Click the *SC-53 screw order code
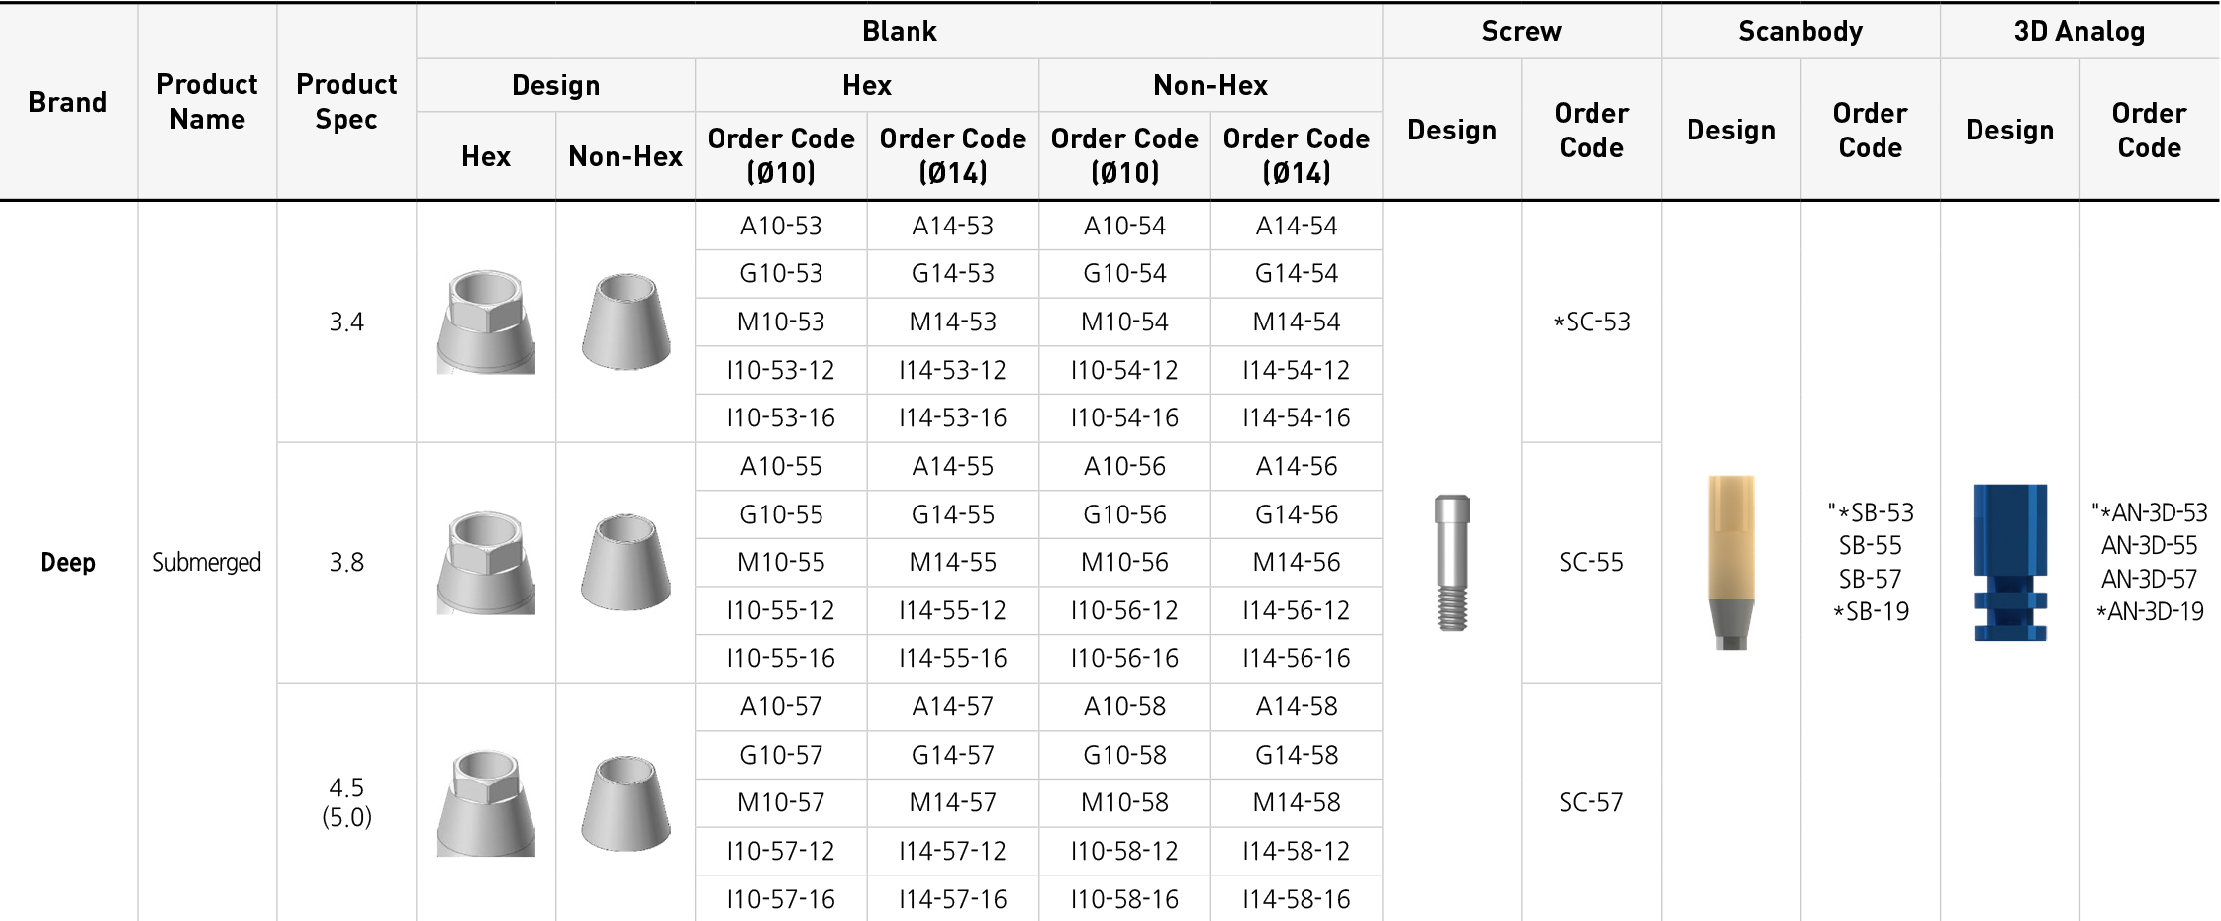The width and height of the screenshot is (2221, 921). tap(1591, 322)
